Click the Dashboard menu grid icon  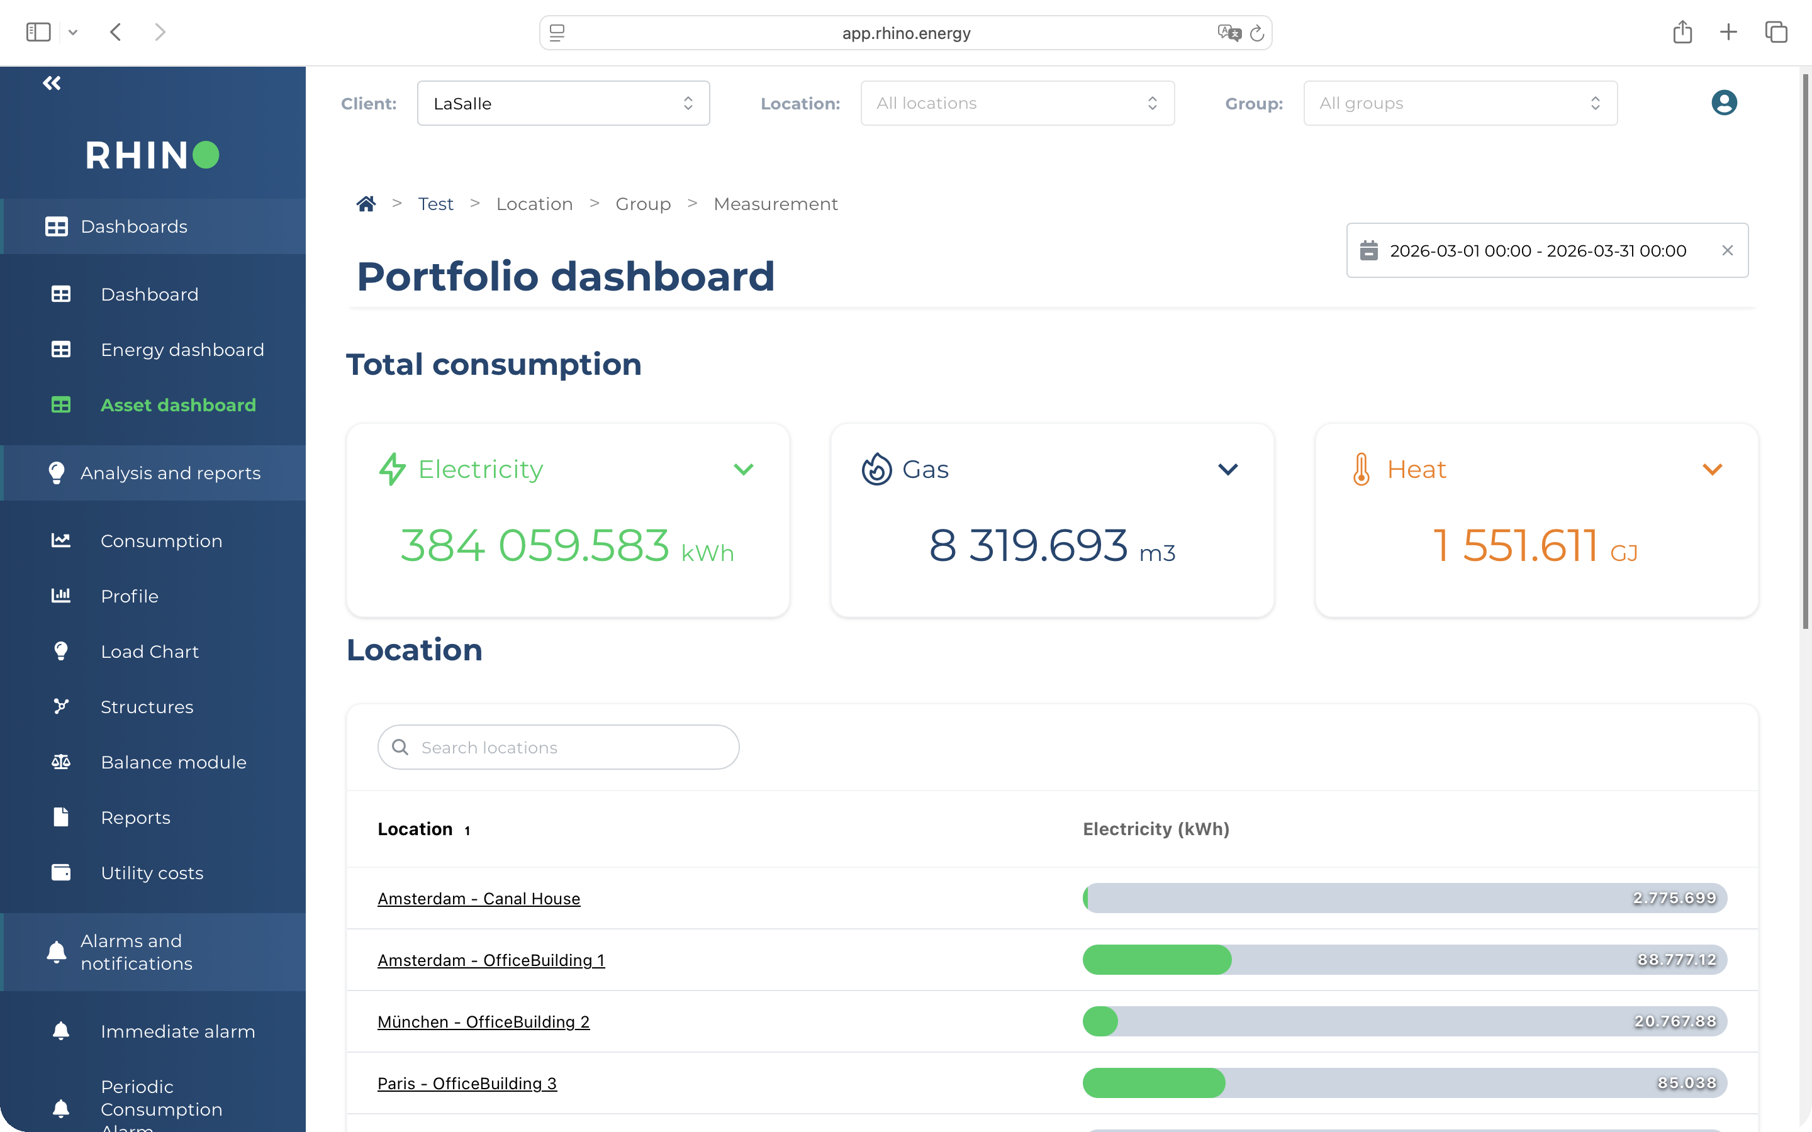click(60, 294)
